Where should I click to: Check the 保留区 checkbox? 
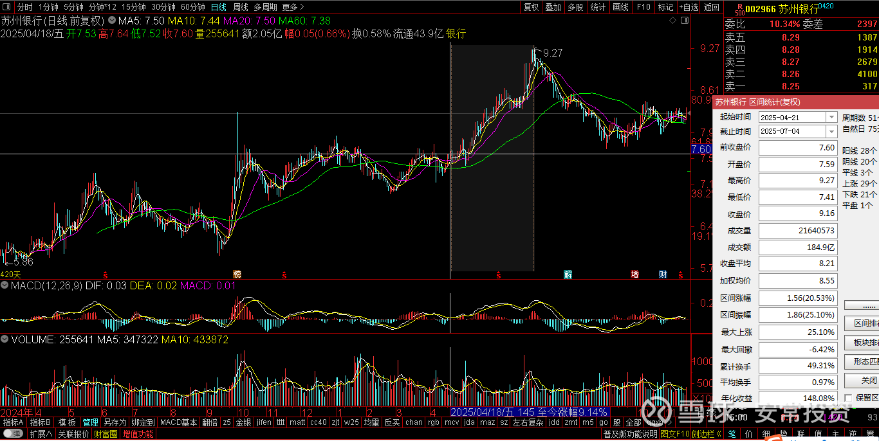point(848,398)
